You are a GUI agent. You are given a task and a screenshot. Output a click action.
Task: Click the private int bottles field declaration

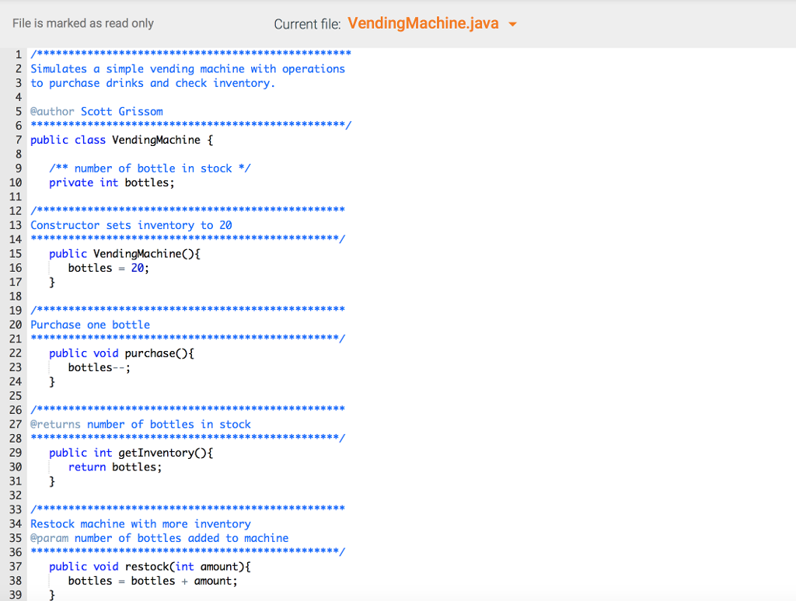click(110, 182)
